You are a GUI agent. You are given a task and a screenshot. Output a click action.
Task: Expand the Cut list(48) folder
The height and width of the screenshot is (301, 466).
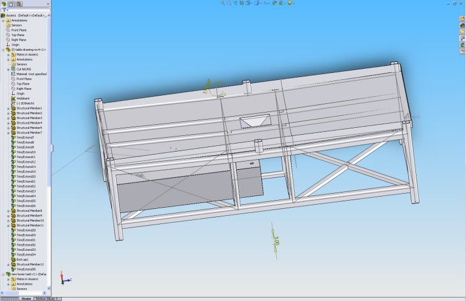pos(8,69)
